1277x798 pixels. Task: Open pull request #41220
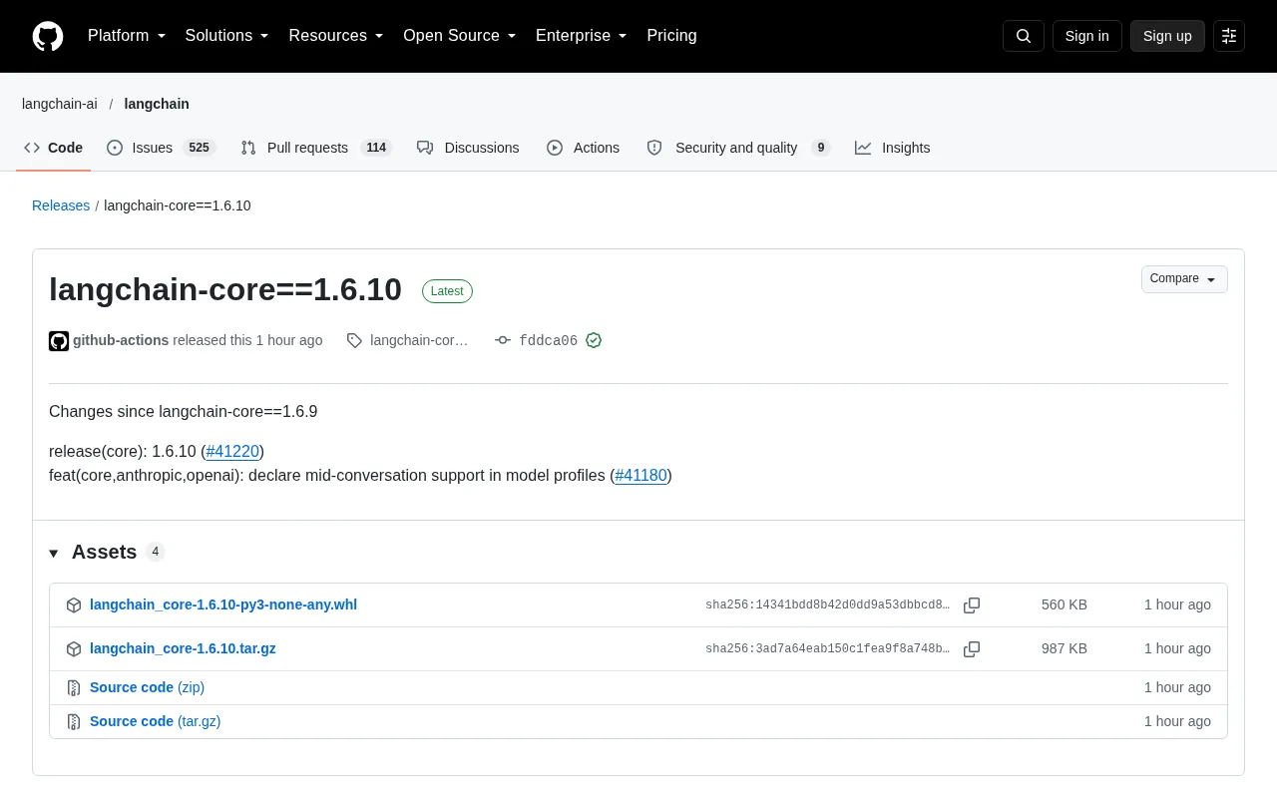pyautogui.click(x=232, y=451)
